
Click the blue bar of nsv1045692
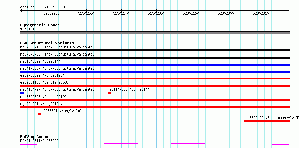coord(155,65)
